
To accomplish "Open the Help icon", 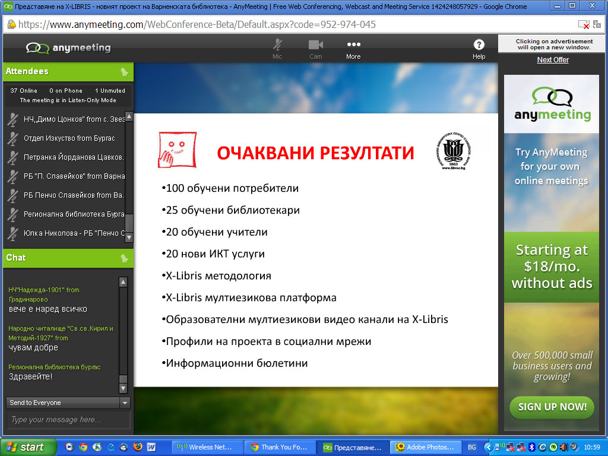I will (x=479, y=45).
